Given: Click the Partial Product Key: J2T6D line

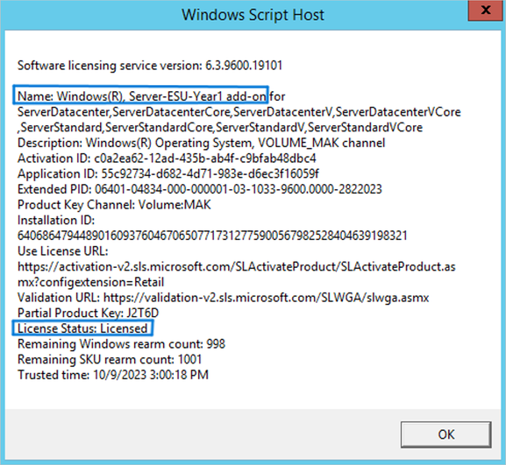Looking at the screenshot, I should click(88, 313).
